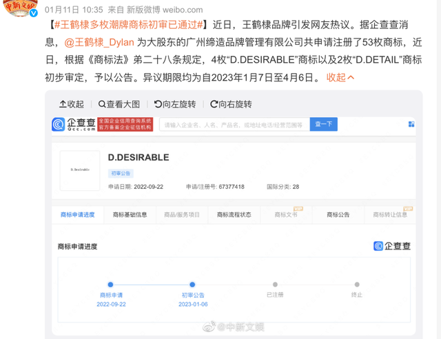Click the 商标申请 progress dot
Image resolution: width=441 pixels, height=339 pixels.
[110, 285]
